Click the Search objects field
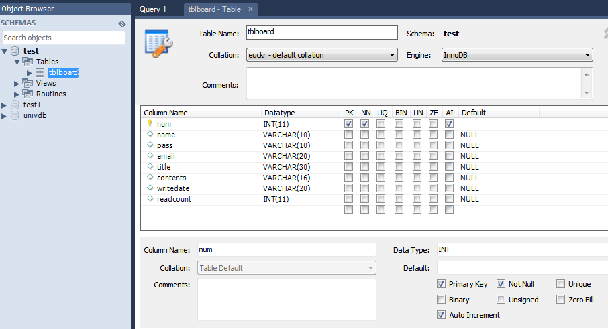Screen dimensions: 608x329 click(64, 38)
